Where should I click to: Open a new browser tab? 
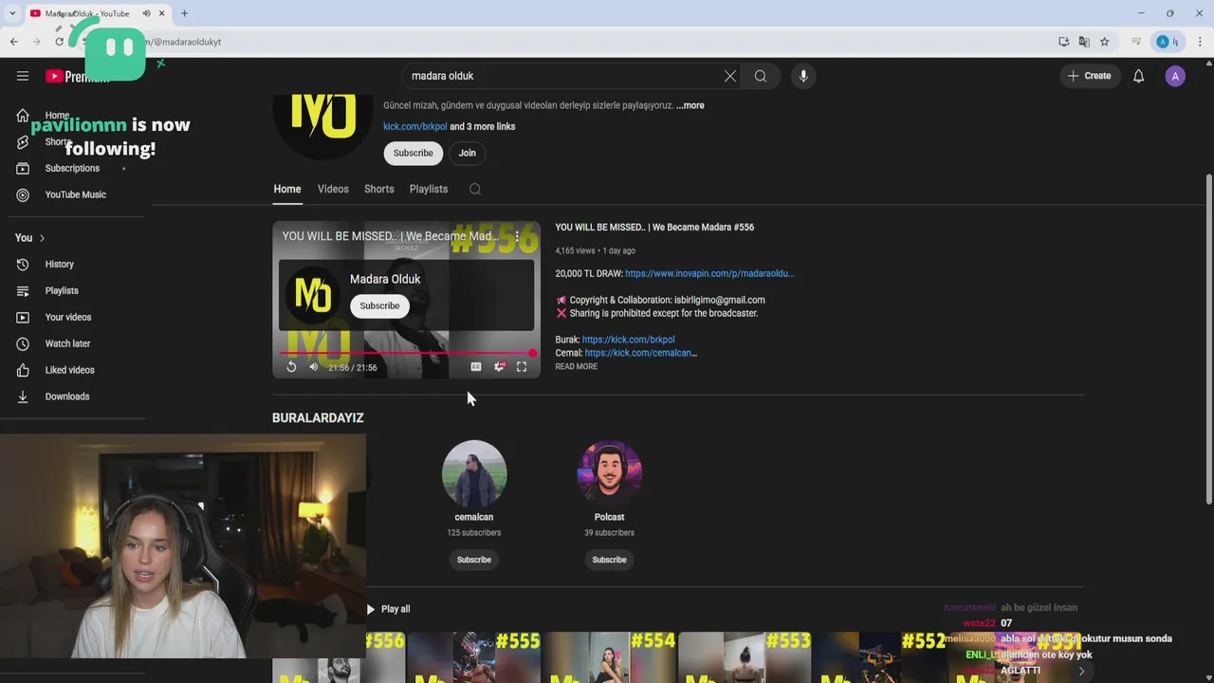[x=184, y=13]
